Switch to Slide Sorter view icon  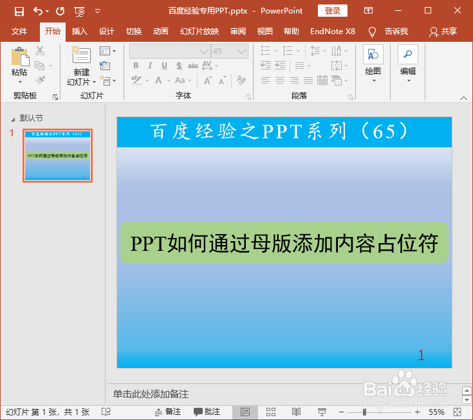(270, 412)
